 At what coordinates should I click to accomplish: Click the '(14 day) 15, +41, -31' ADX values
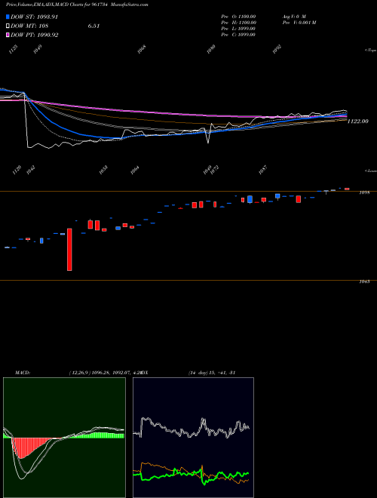pos(212,372)
